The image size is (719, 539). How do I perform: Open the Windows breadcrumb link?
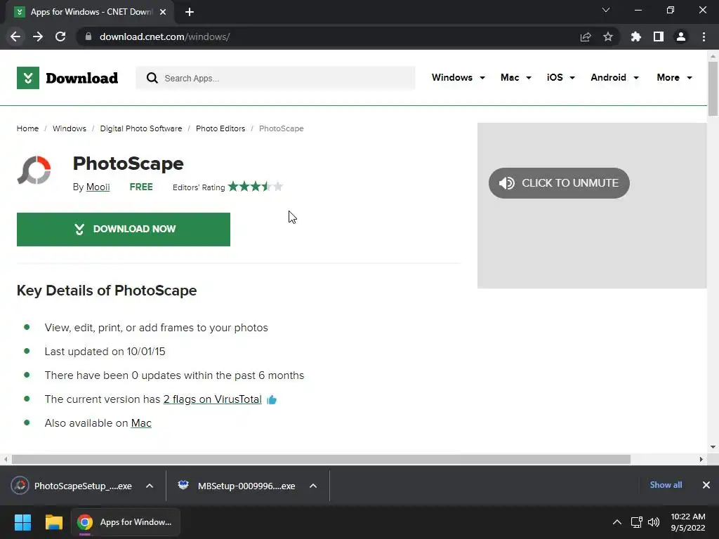[x=70, y=129]
